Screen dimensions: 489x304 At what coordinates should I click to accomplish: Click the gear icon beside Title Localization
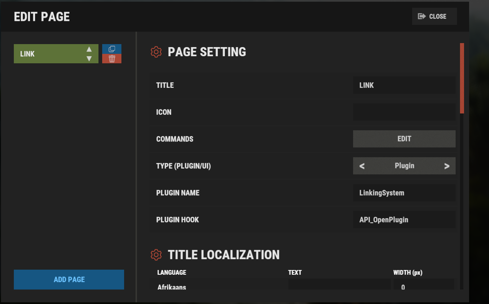point(156,255)
